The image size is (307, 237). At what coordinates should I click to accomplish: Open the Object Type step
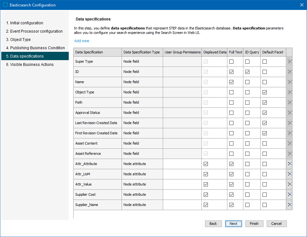pos(19,40)
